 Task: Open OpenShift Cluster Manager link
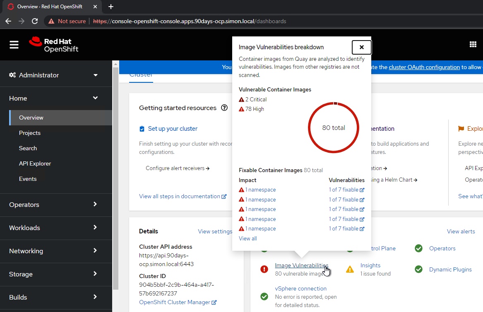(x=178, y=302)
